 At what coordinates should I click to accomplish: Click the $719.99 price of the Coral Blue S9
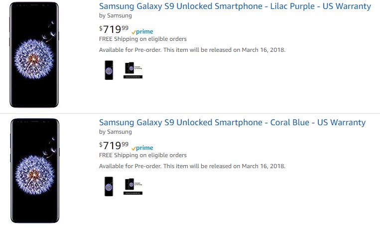[x=114, y=145]
